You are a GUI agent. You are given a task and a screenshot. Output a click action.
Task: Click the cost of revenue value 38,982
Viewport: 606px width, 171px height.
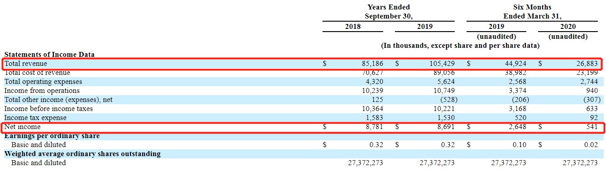(x=515, y=73)
